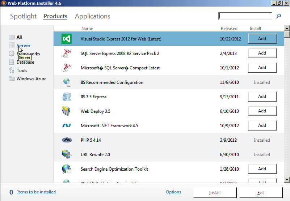This screenshot has width=290, height=201.
Task: Open the Options link
Action: coord(173,192)
